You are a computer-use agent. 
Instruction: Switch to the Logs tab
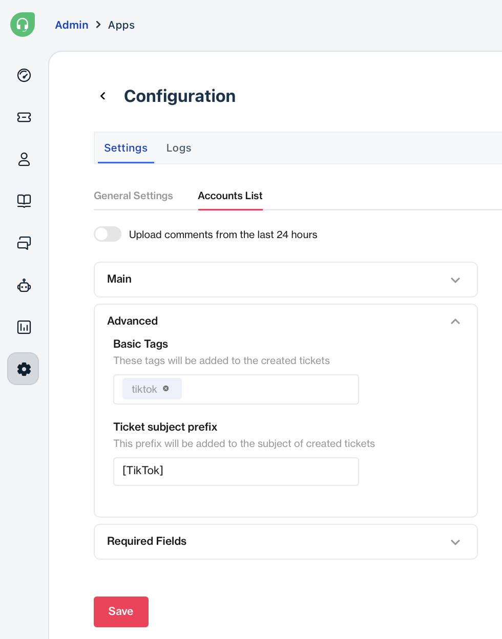tap(179, 148)
